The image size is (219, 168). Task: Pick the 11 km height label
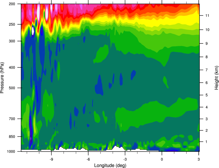(207, 16)
